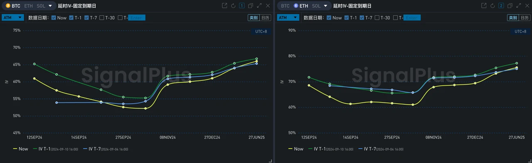Toggle the T-7 checkbox in the ETH panel
This screenshot has width=532, height=163.
(362, 18)
